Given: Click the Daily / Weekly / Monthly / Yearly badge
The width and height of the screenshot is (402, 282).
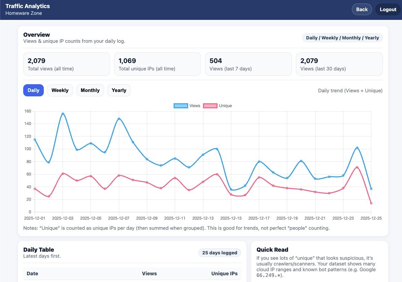Looking at the screenshot, I should [342, 38].
